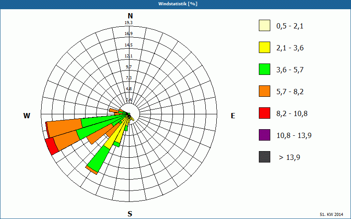Click the legend label '3,6 - 5,7'
Image resolution: width=351 pixels, height=219 pixels.
pos(290,70)
